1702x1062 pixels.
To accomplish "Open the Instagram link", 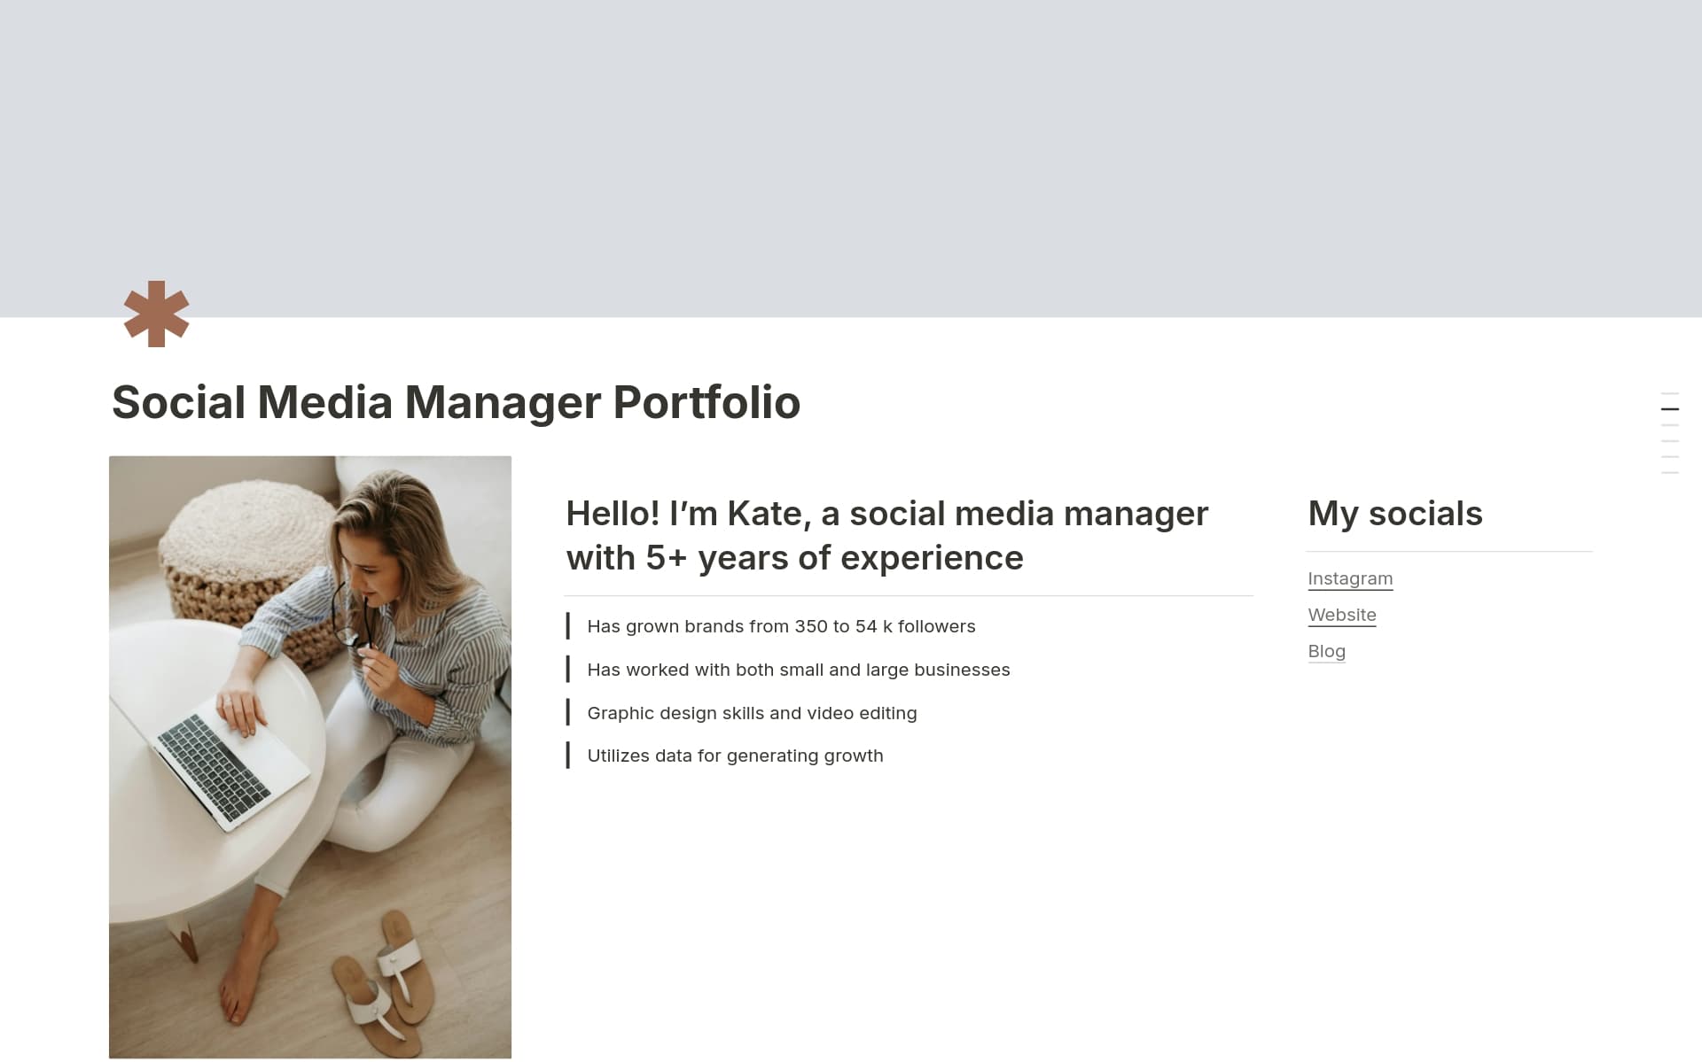I will pyautogui.click(x=1350, y=578).
